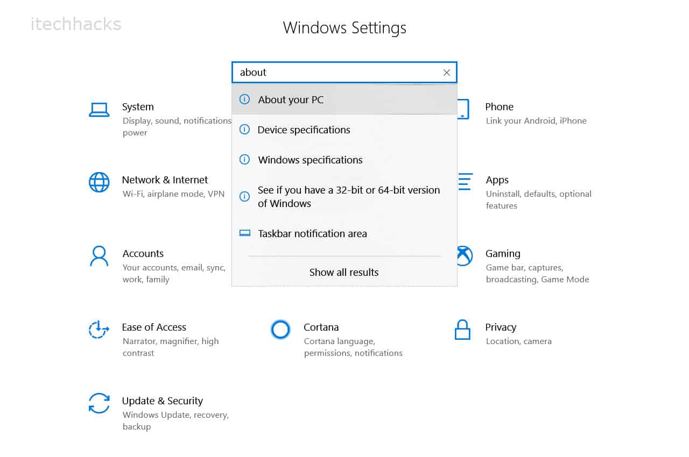
Task: Open the Network & Internet category title
Action: [165, 180]
